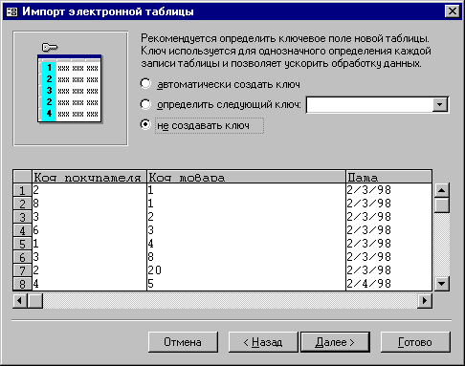Click row header number 3
465x366 pixels.
[22, 217]
